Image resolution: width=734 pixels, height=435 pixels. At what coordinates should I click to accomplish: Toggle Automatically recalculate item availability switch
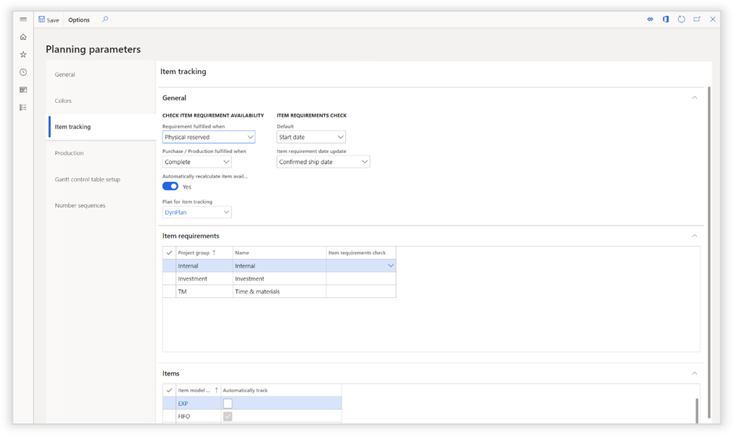(x=170, y=186)
